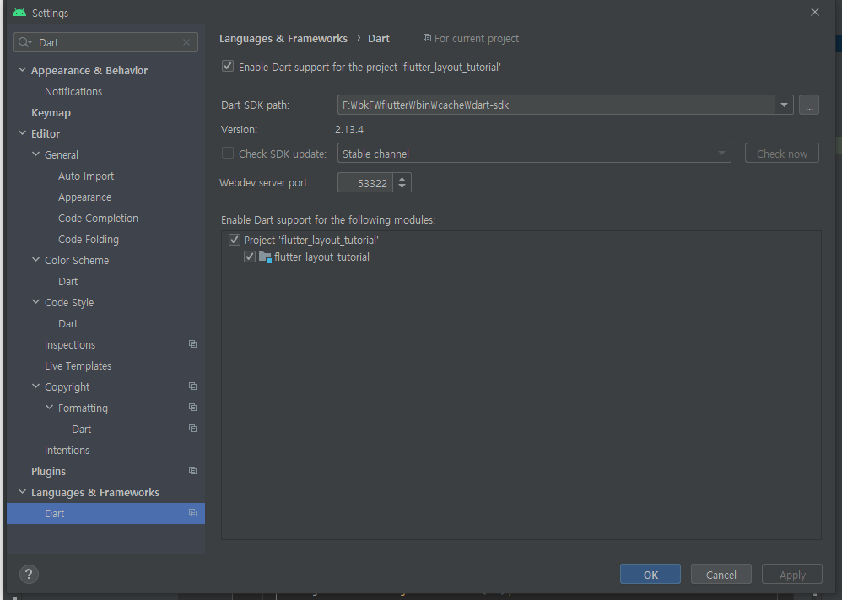Click Webdev server port number field
Image resolution: width=842 pixels, height=600 pixels.
[365, 182]
